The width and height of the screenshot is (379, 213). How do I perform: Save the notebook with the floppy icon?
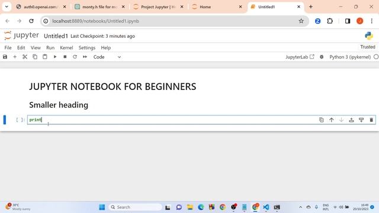(5, 57)
